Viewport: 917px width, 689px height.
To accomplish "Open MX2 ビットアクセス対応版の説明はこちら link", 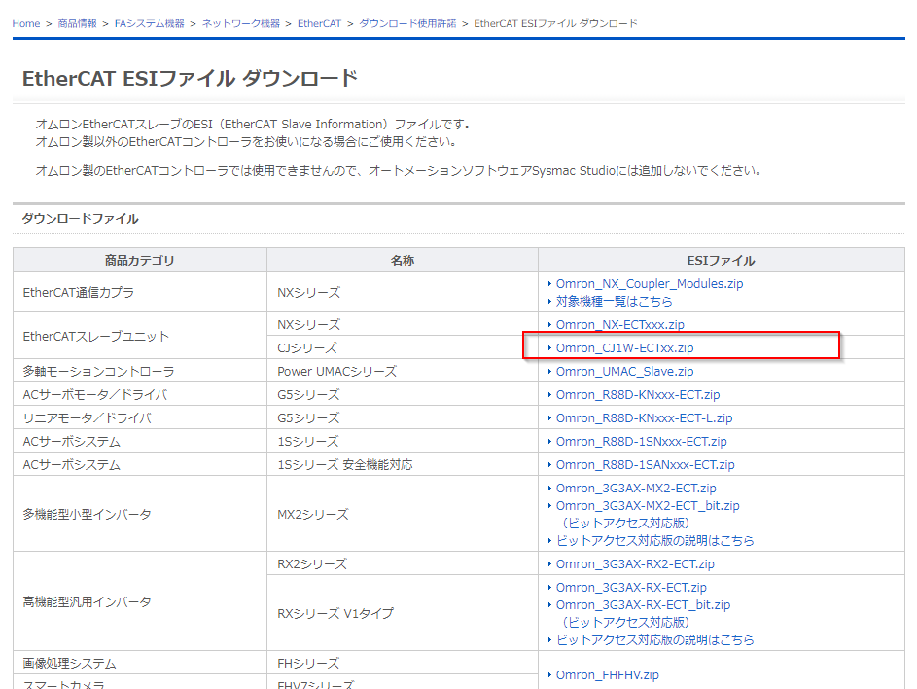I will coord(655,541).
